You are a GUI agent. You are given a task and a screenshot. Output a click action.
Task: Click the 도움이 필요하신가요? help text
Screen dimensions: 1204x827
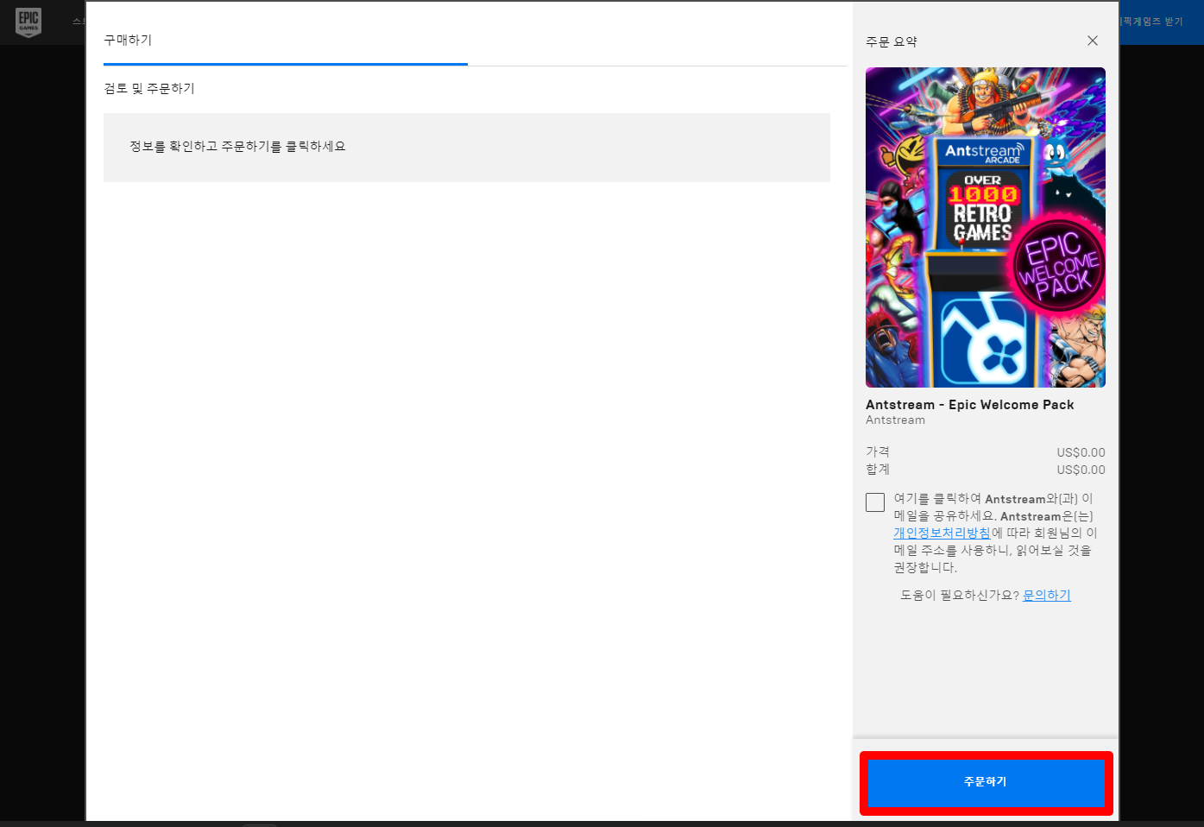tap(960, 595)
